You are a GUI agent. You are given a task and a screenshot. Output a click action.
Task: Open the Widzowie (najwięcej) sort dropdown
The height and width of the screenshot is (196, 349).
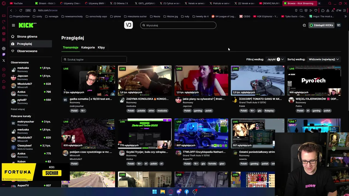coord(324,59)
